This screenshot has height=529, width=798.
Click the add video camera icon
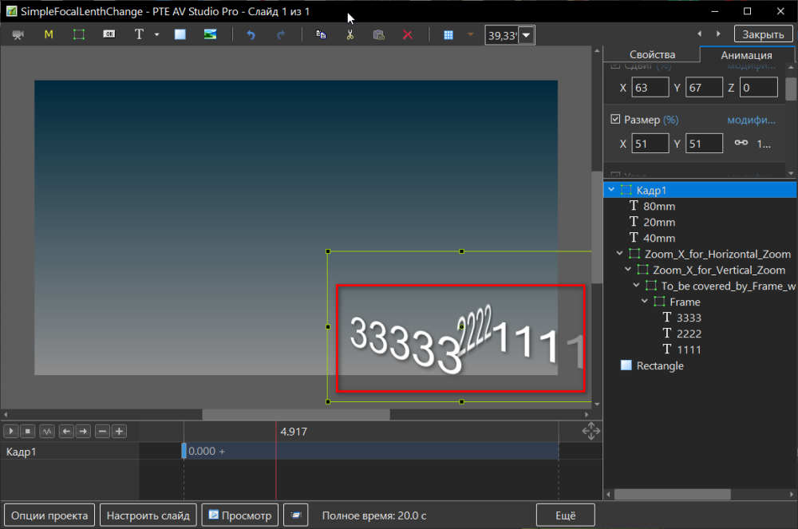[18, 34]
